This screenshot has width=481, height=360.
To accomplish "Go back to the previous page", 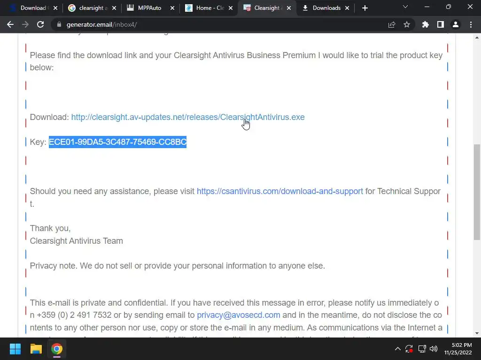I will [x=10, y=24].
